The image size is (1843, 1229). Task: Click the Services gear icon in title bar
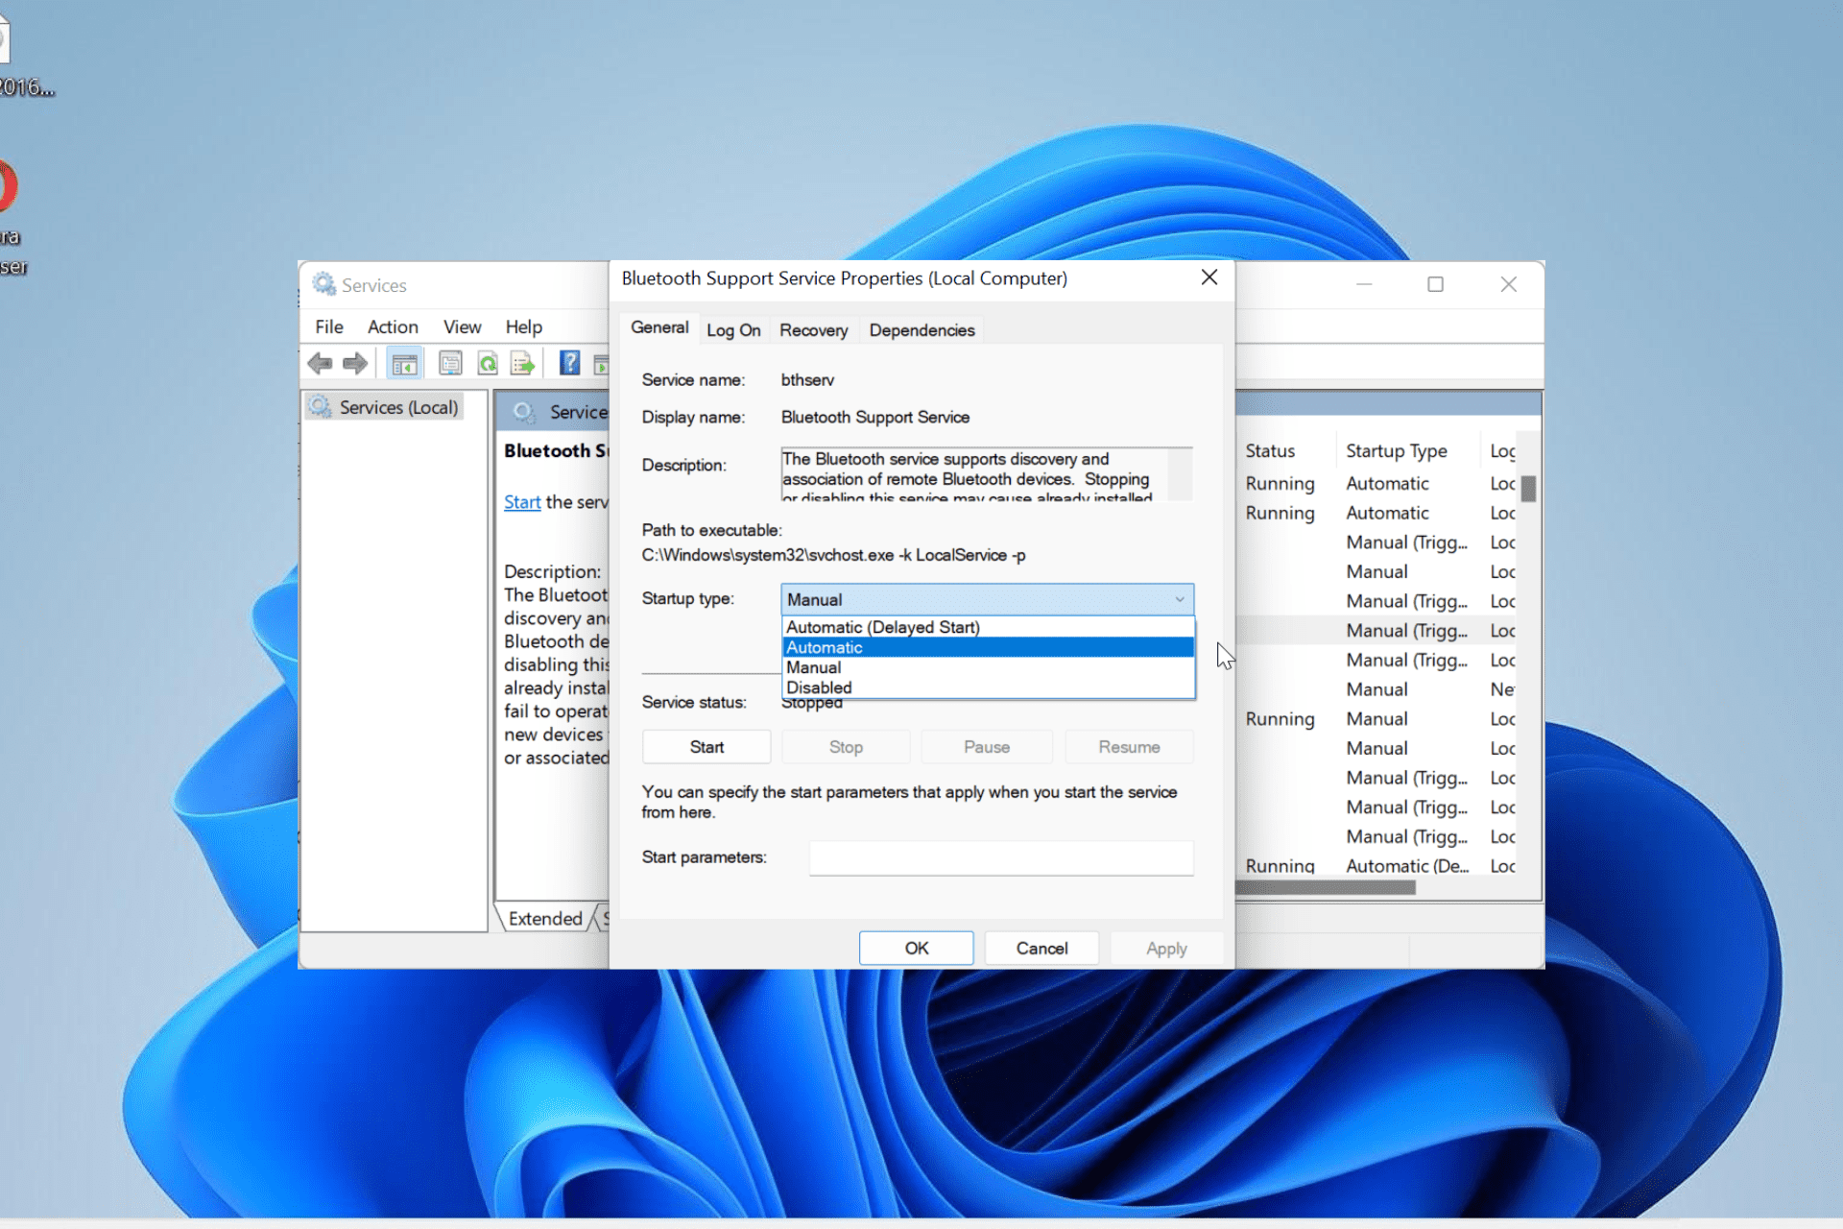coord(324,284)
